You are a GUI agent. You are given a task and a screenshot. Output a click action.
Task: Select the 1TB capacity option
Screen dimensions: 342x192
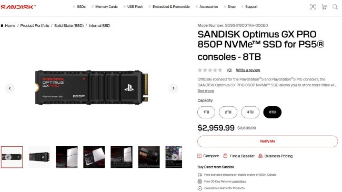(206, 112)
